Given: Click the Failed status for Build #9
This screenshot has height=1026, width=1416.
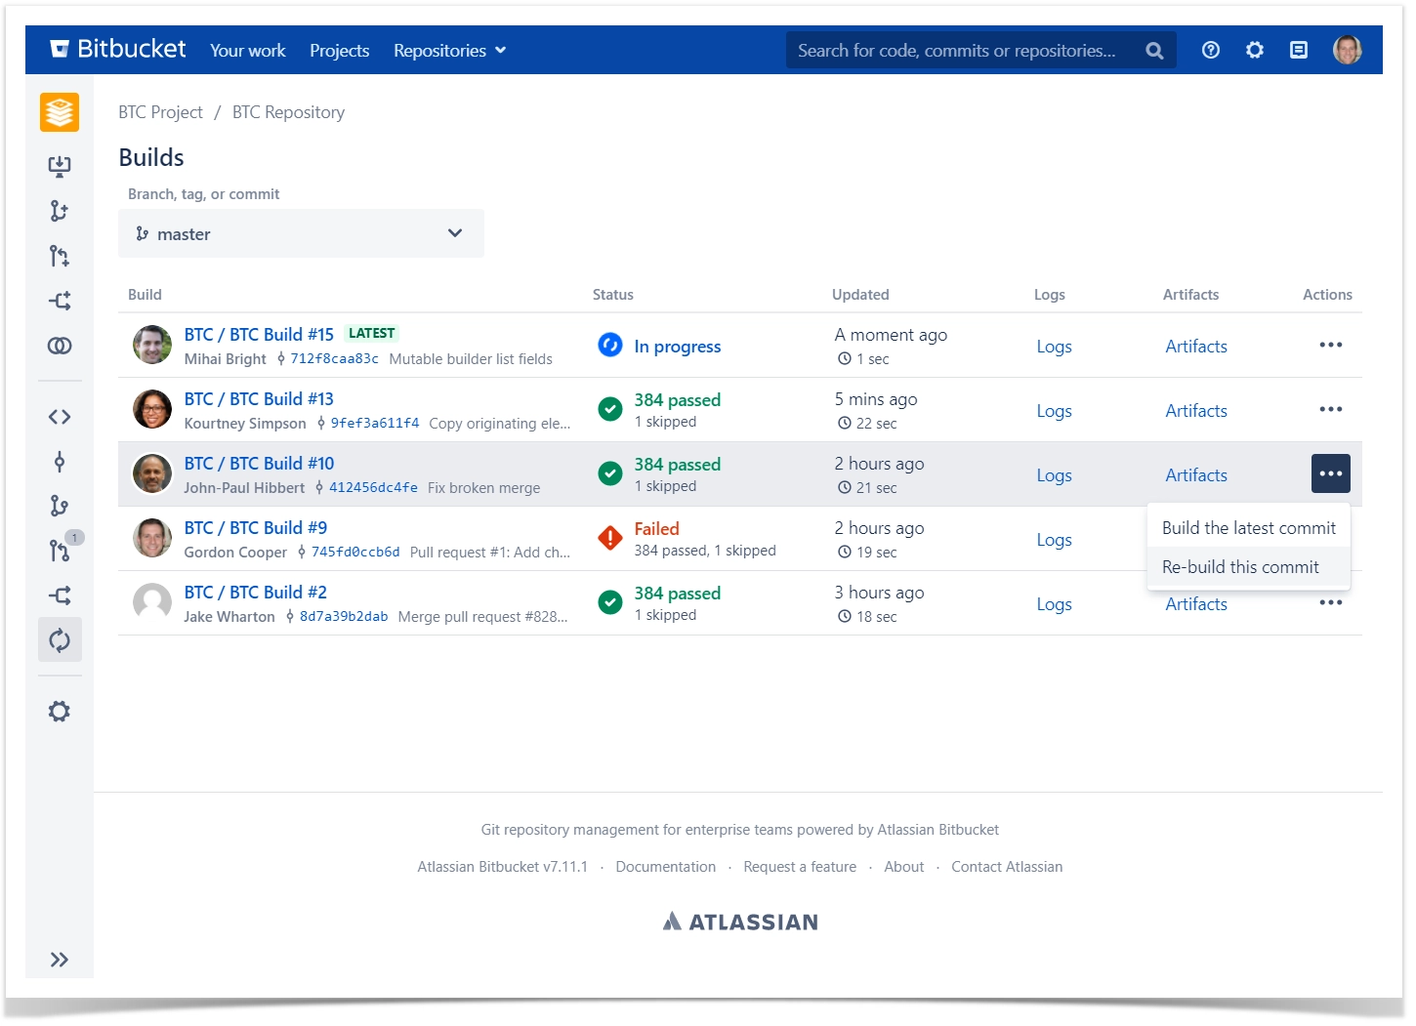Looking at the screenshot, I should 656,529.
